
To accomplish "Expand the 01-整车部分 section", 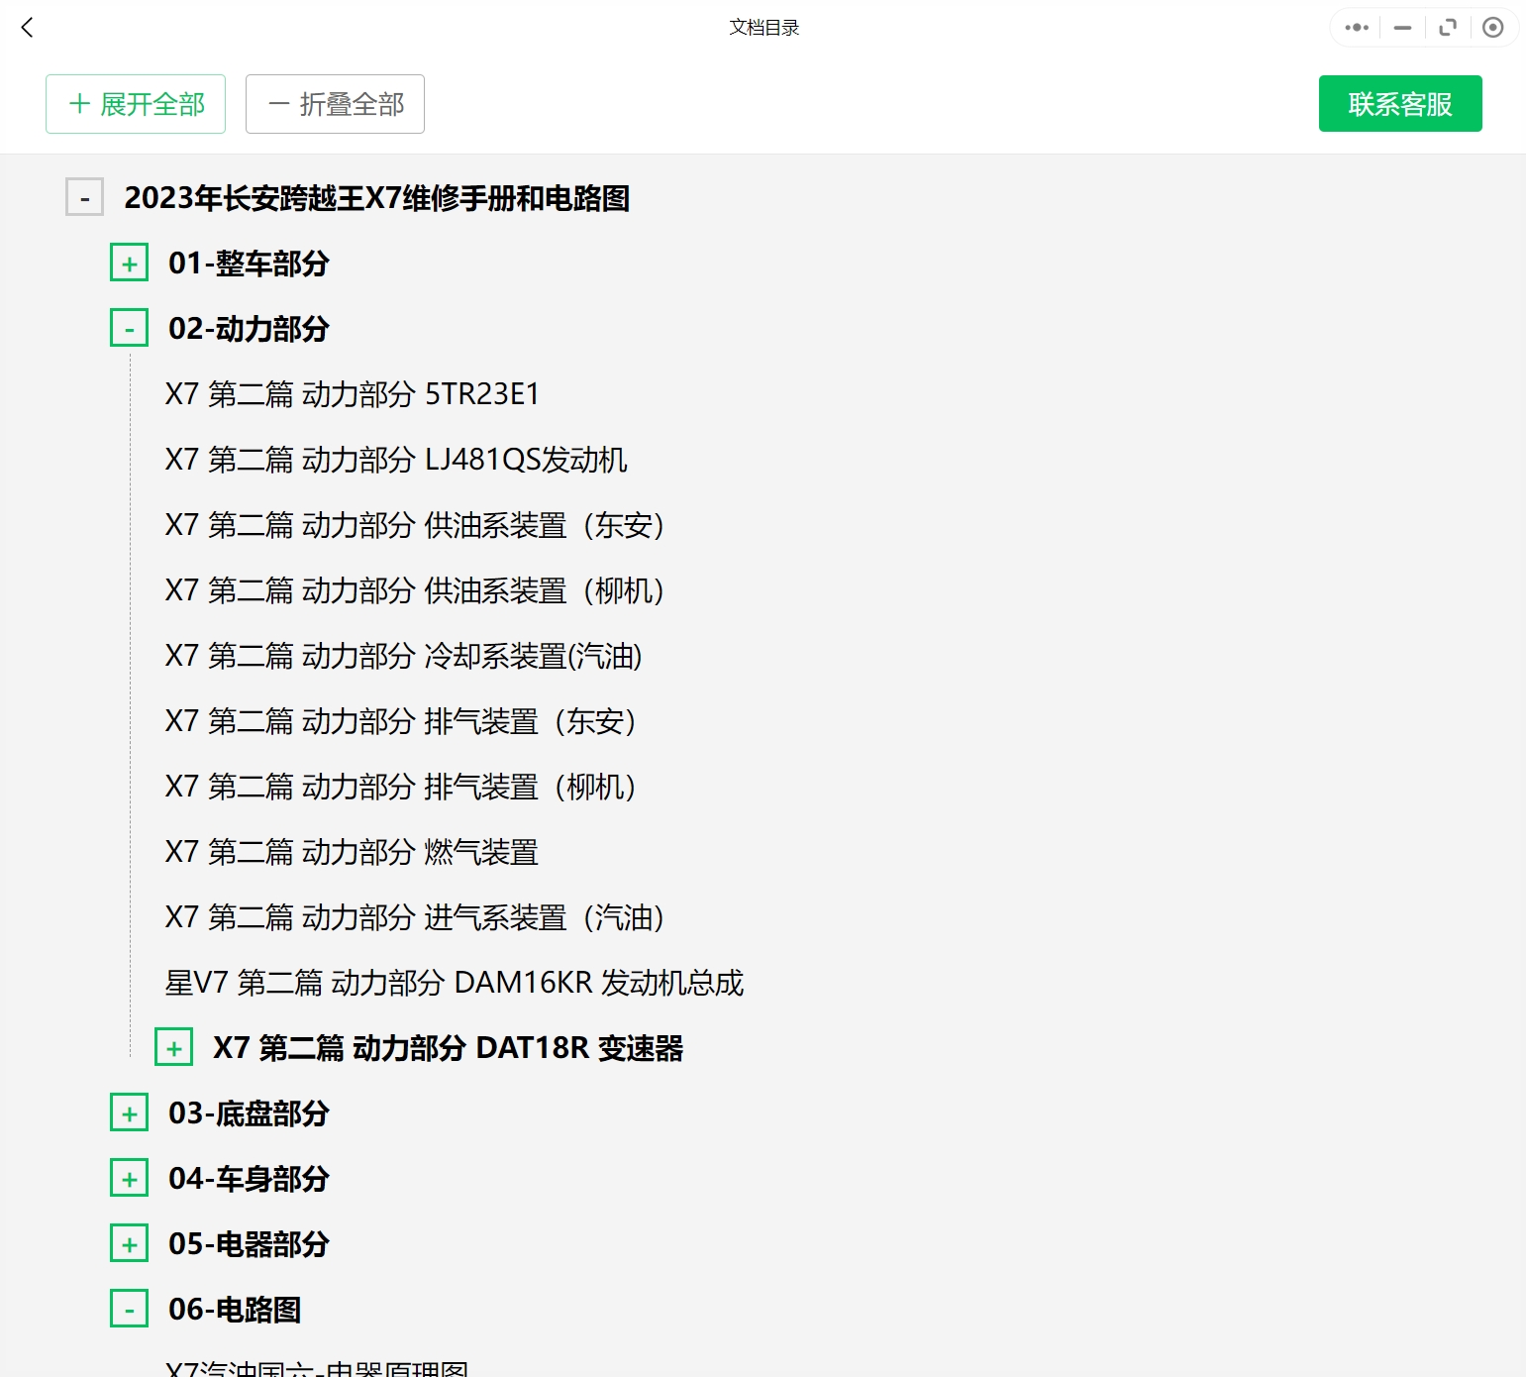I will (x=130, y=264).
